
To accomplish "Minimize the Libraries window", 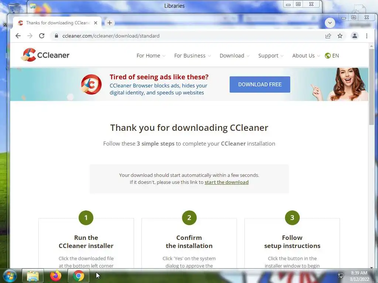I will (x=288, y=4).
